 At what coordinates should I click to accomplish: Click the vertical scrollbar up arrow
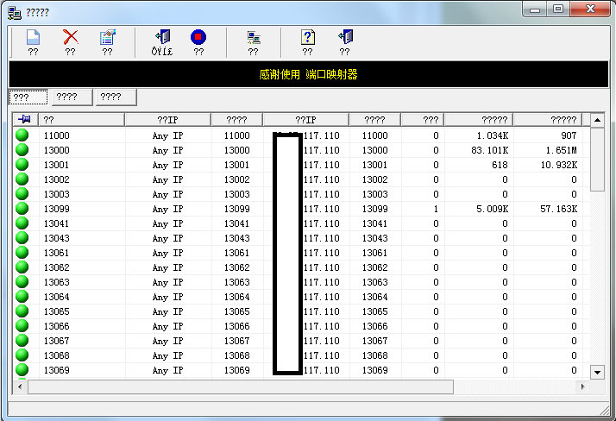pos(598,120)
